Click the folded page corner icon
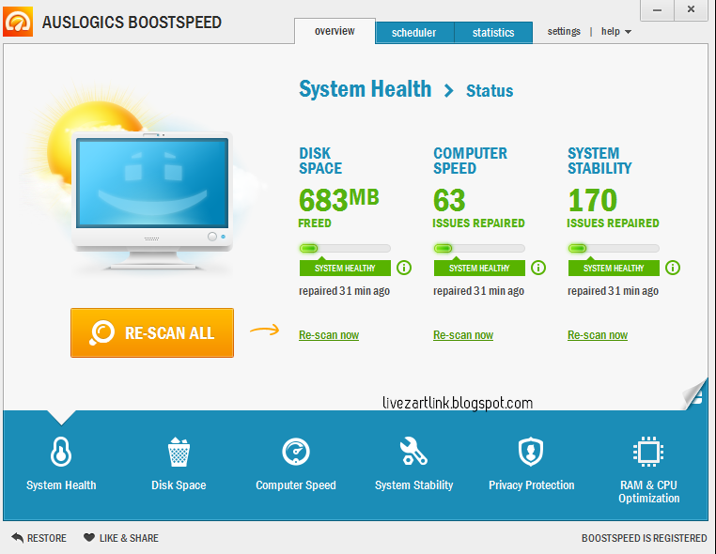 coord(695,394)
